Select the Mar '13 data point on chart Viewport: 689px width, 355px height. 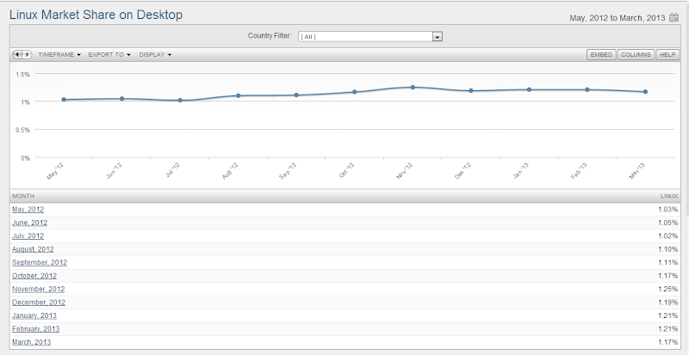pos(645,92)
